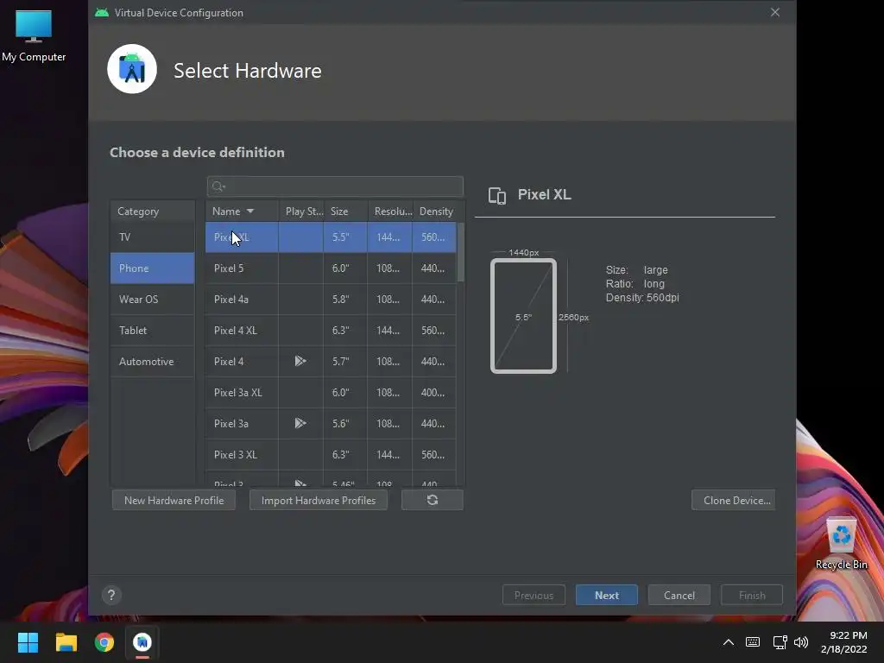Close the Virtual Device Configuration window
The image size is (884, 663).
coord(775,12)
